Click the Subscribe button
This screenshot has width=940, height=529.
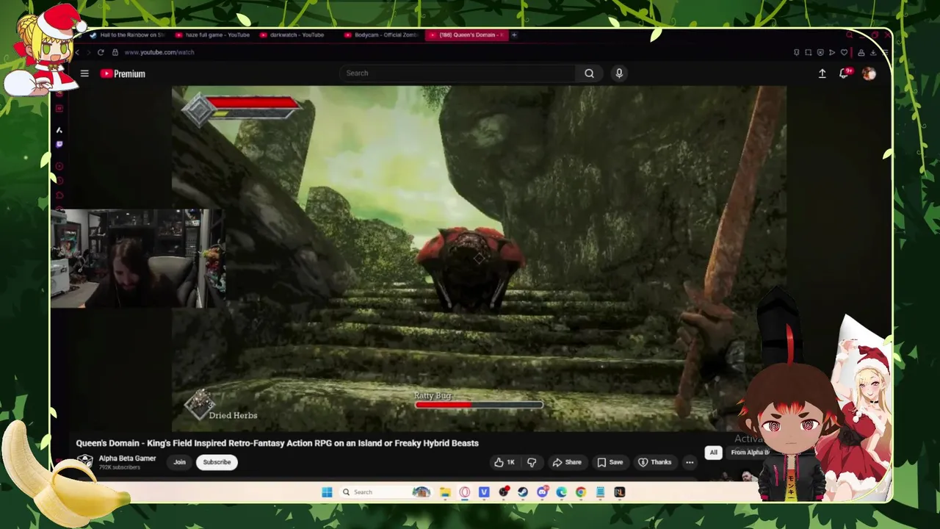[x=217, y=462]
